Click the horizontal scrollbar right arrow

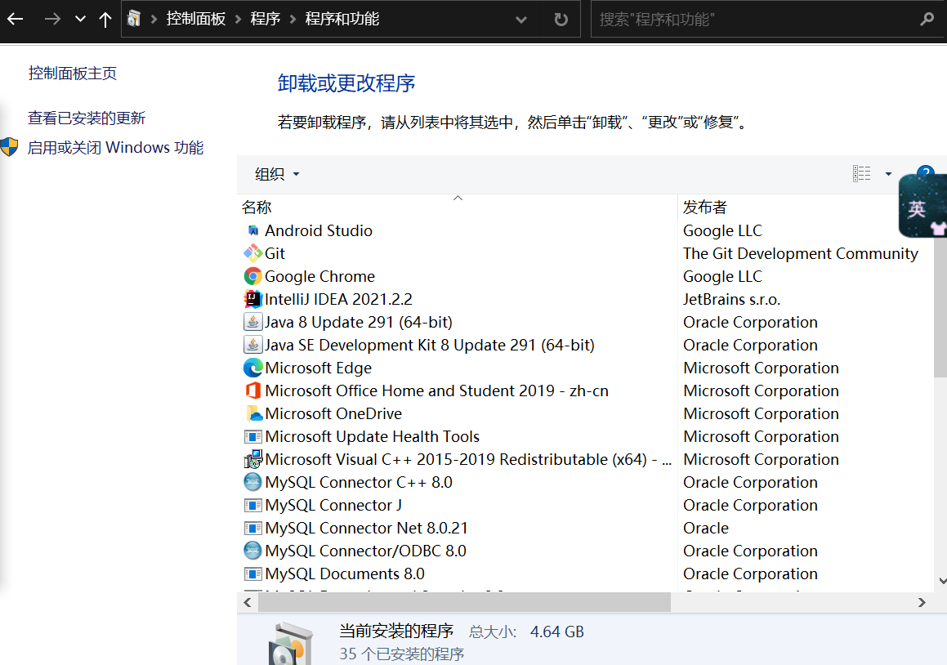(x=922, y=602)
